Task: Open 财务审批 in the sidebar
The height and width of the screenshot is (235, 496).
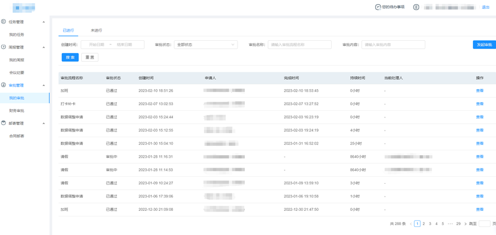Action: [x=17, y=111]
